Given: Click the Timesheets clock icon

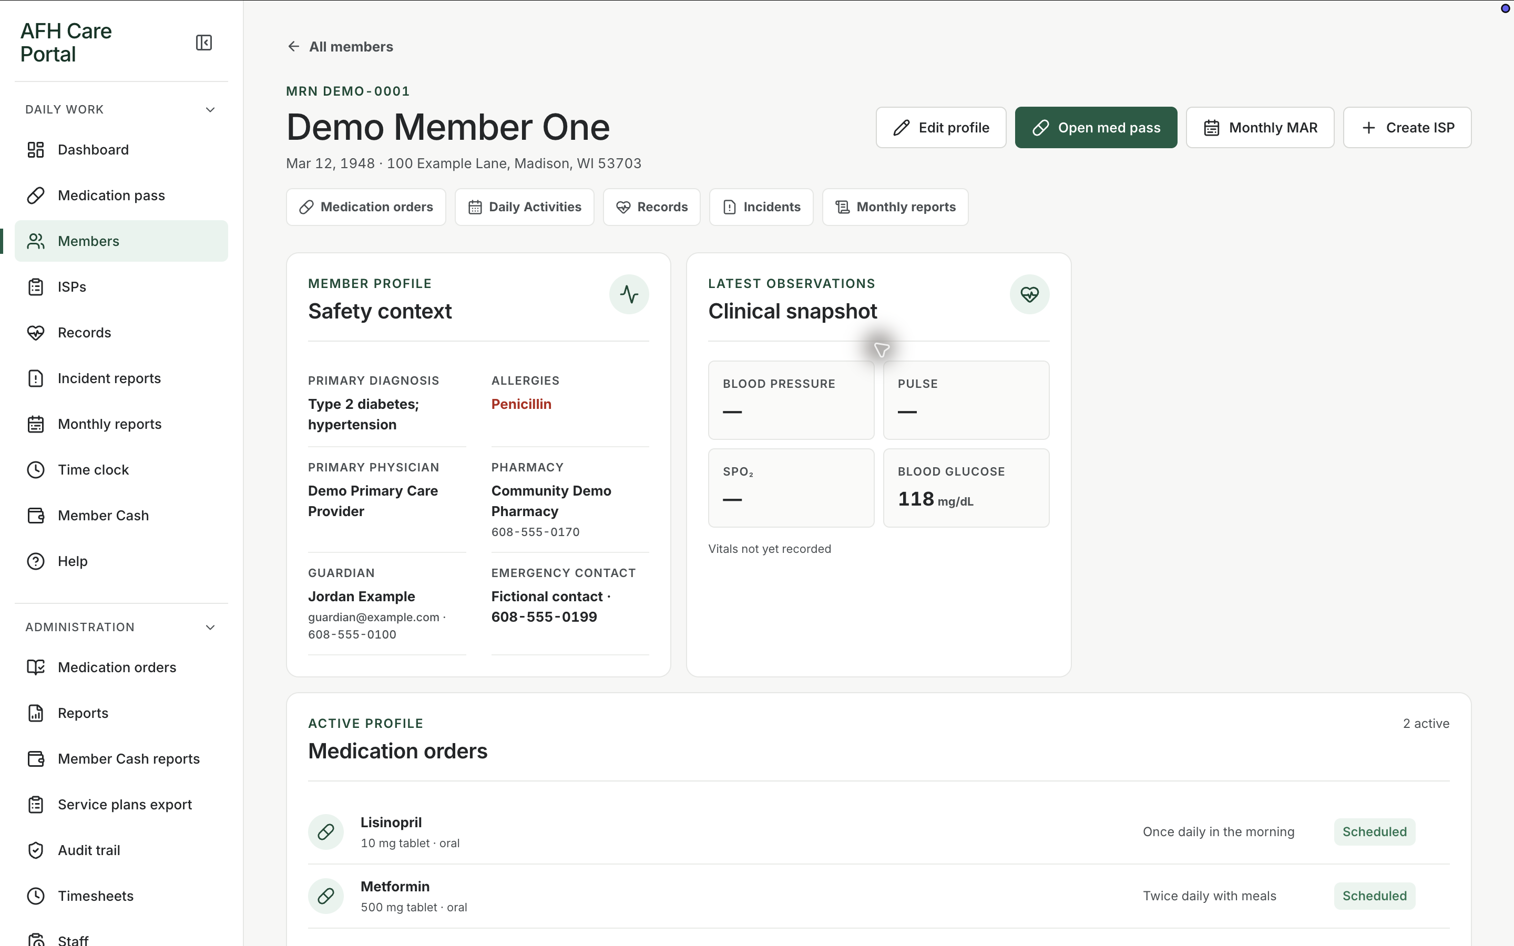Looking at the screenshot, I should pyautogui.click(x=36, y=896).
